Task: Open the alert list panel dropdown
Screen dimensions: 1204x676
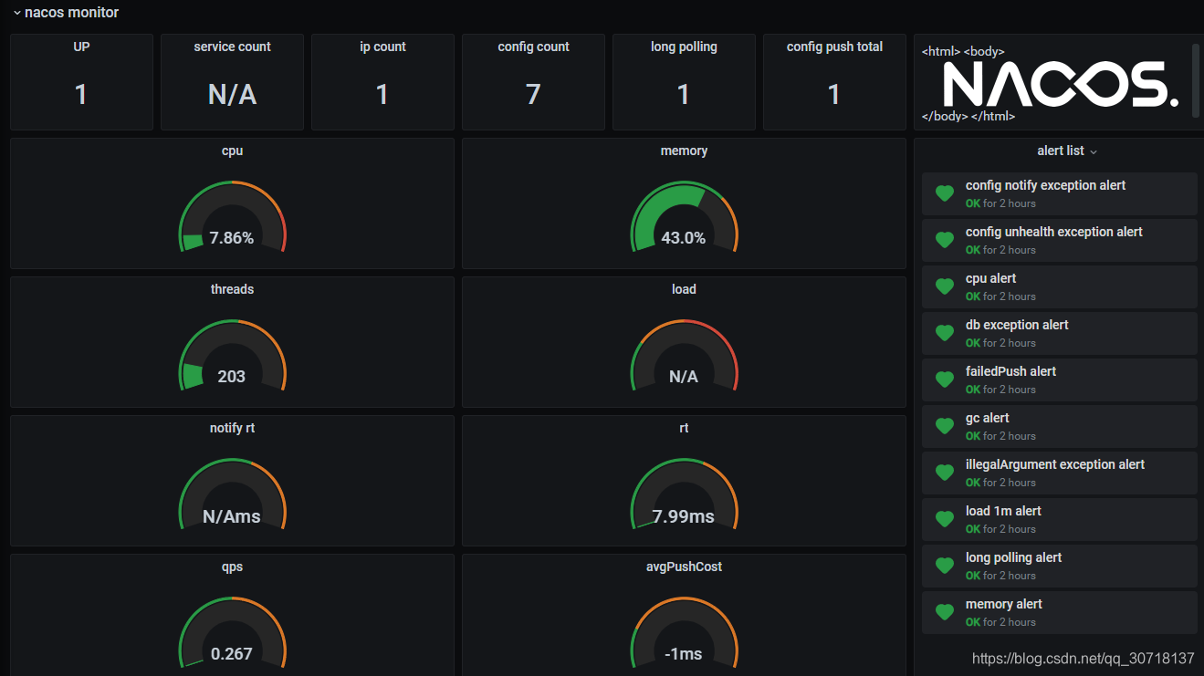Action: pyautogui.click(x=1094, y=151)
